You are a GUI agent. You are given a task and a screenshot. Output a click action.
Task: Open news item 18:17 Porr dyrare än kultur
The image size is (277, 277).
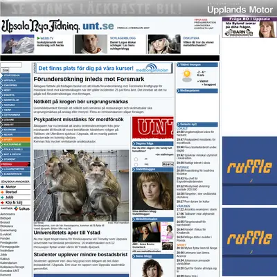[x=193, y=202]
